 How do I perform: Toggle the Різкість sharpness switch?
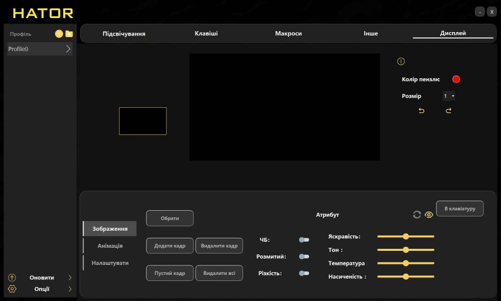click(x=304, y=273)
